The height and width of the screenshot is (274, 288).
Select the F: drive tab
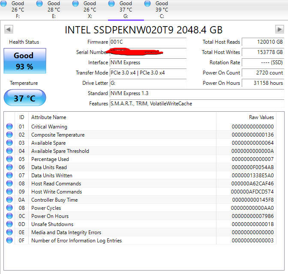click(18, 10)
